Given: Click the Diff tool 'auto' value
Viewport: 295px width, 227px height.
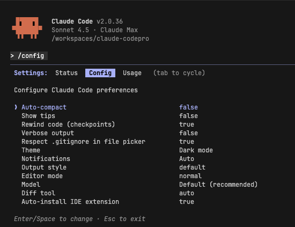Looking at the screenshot, I should [187, 193].
